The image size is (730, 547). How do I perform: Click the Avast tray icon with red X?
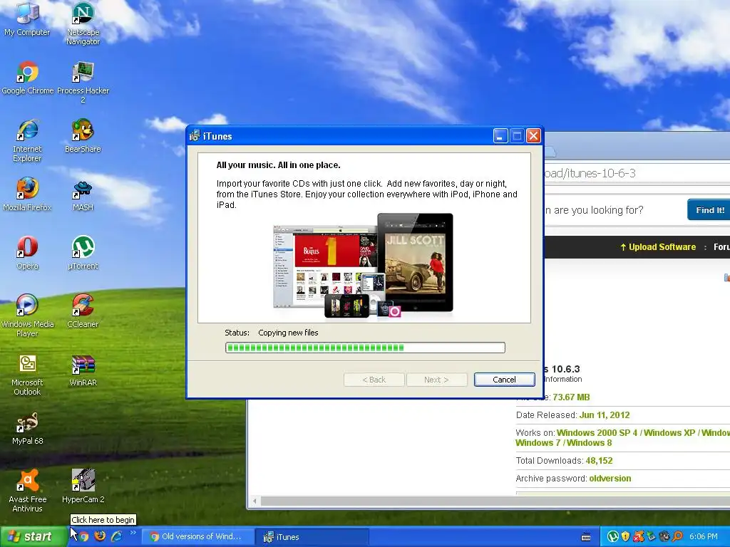(638, 536)
